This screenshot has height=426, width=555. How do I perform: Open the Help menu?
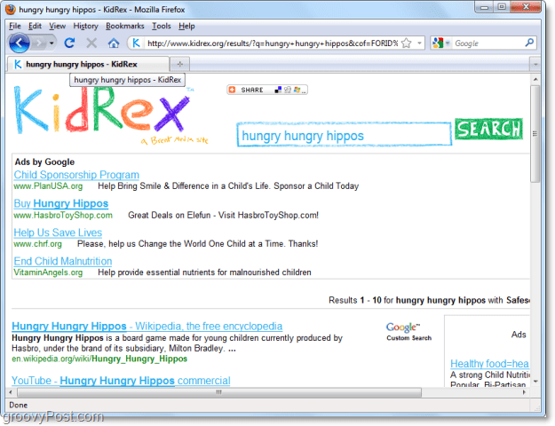pyautogui.click(x=186, y=27)
